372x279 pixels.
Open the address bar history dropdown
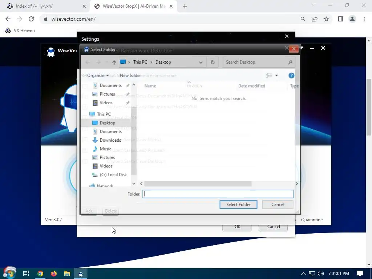tap(201, 62)
